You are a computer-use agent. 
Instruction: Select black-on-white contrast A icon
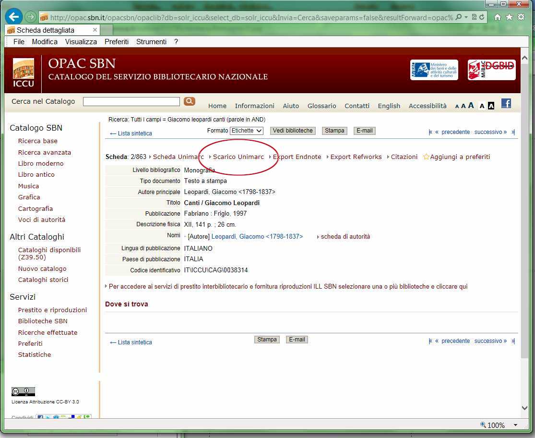pos(482,106)
